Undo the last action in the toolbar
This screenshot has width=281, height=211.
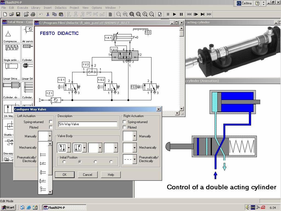coord(41,14)
